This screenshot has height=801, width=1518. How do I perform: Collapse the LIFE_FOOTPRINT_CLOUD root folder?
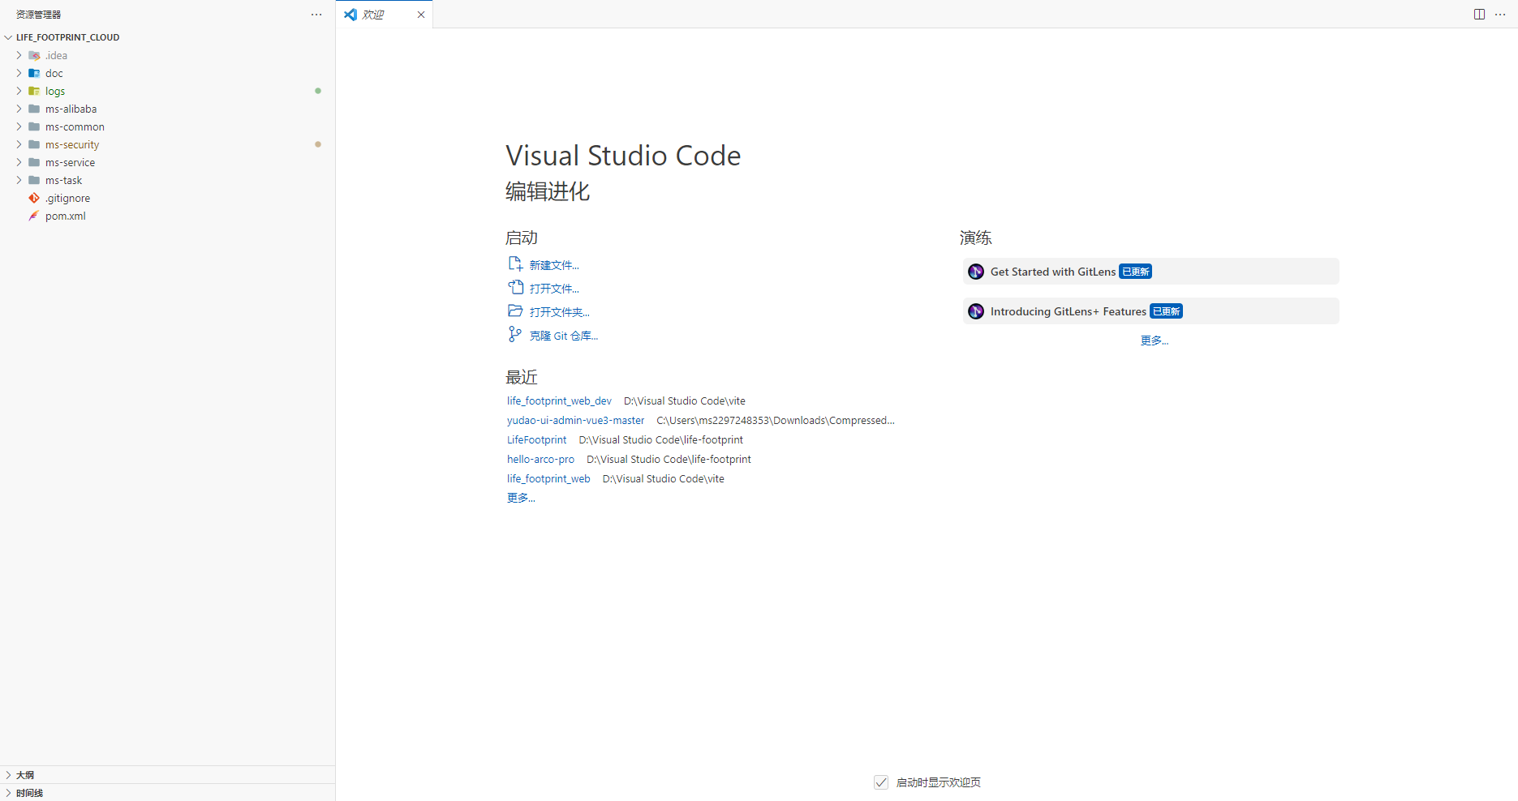8,37
